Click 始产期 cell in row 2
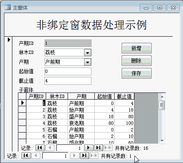Viewport: 183px width, 163px height. [81, 110]
